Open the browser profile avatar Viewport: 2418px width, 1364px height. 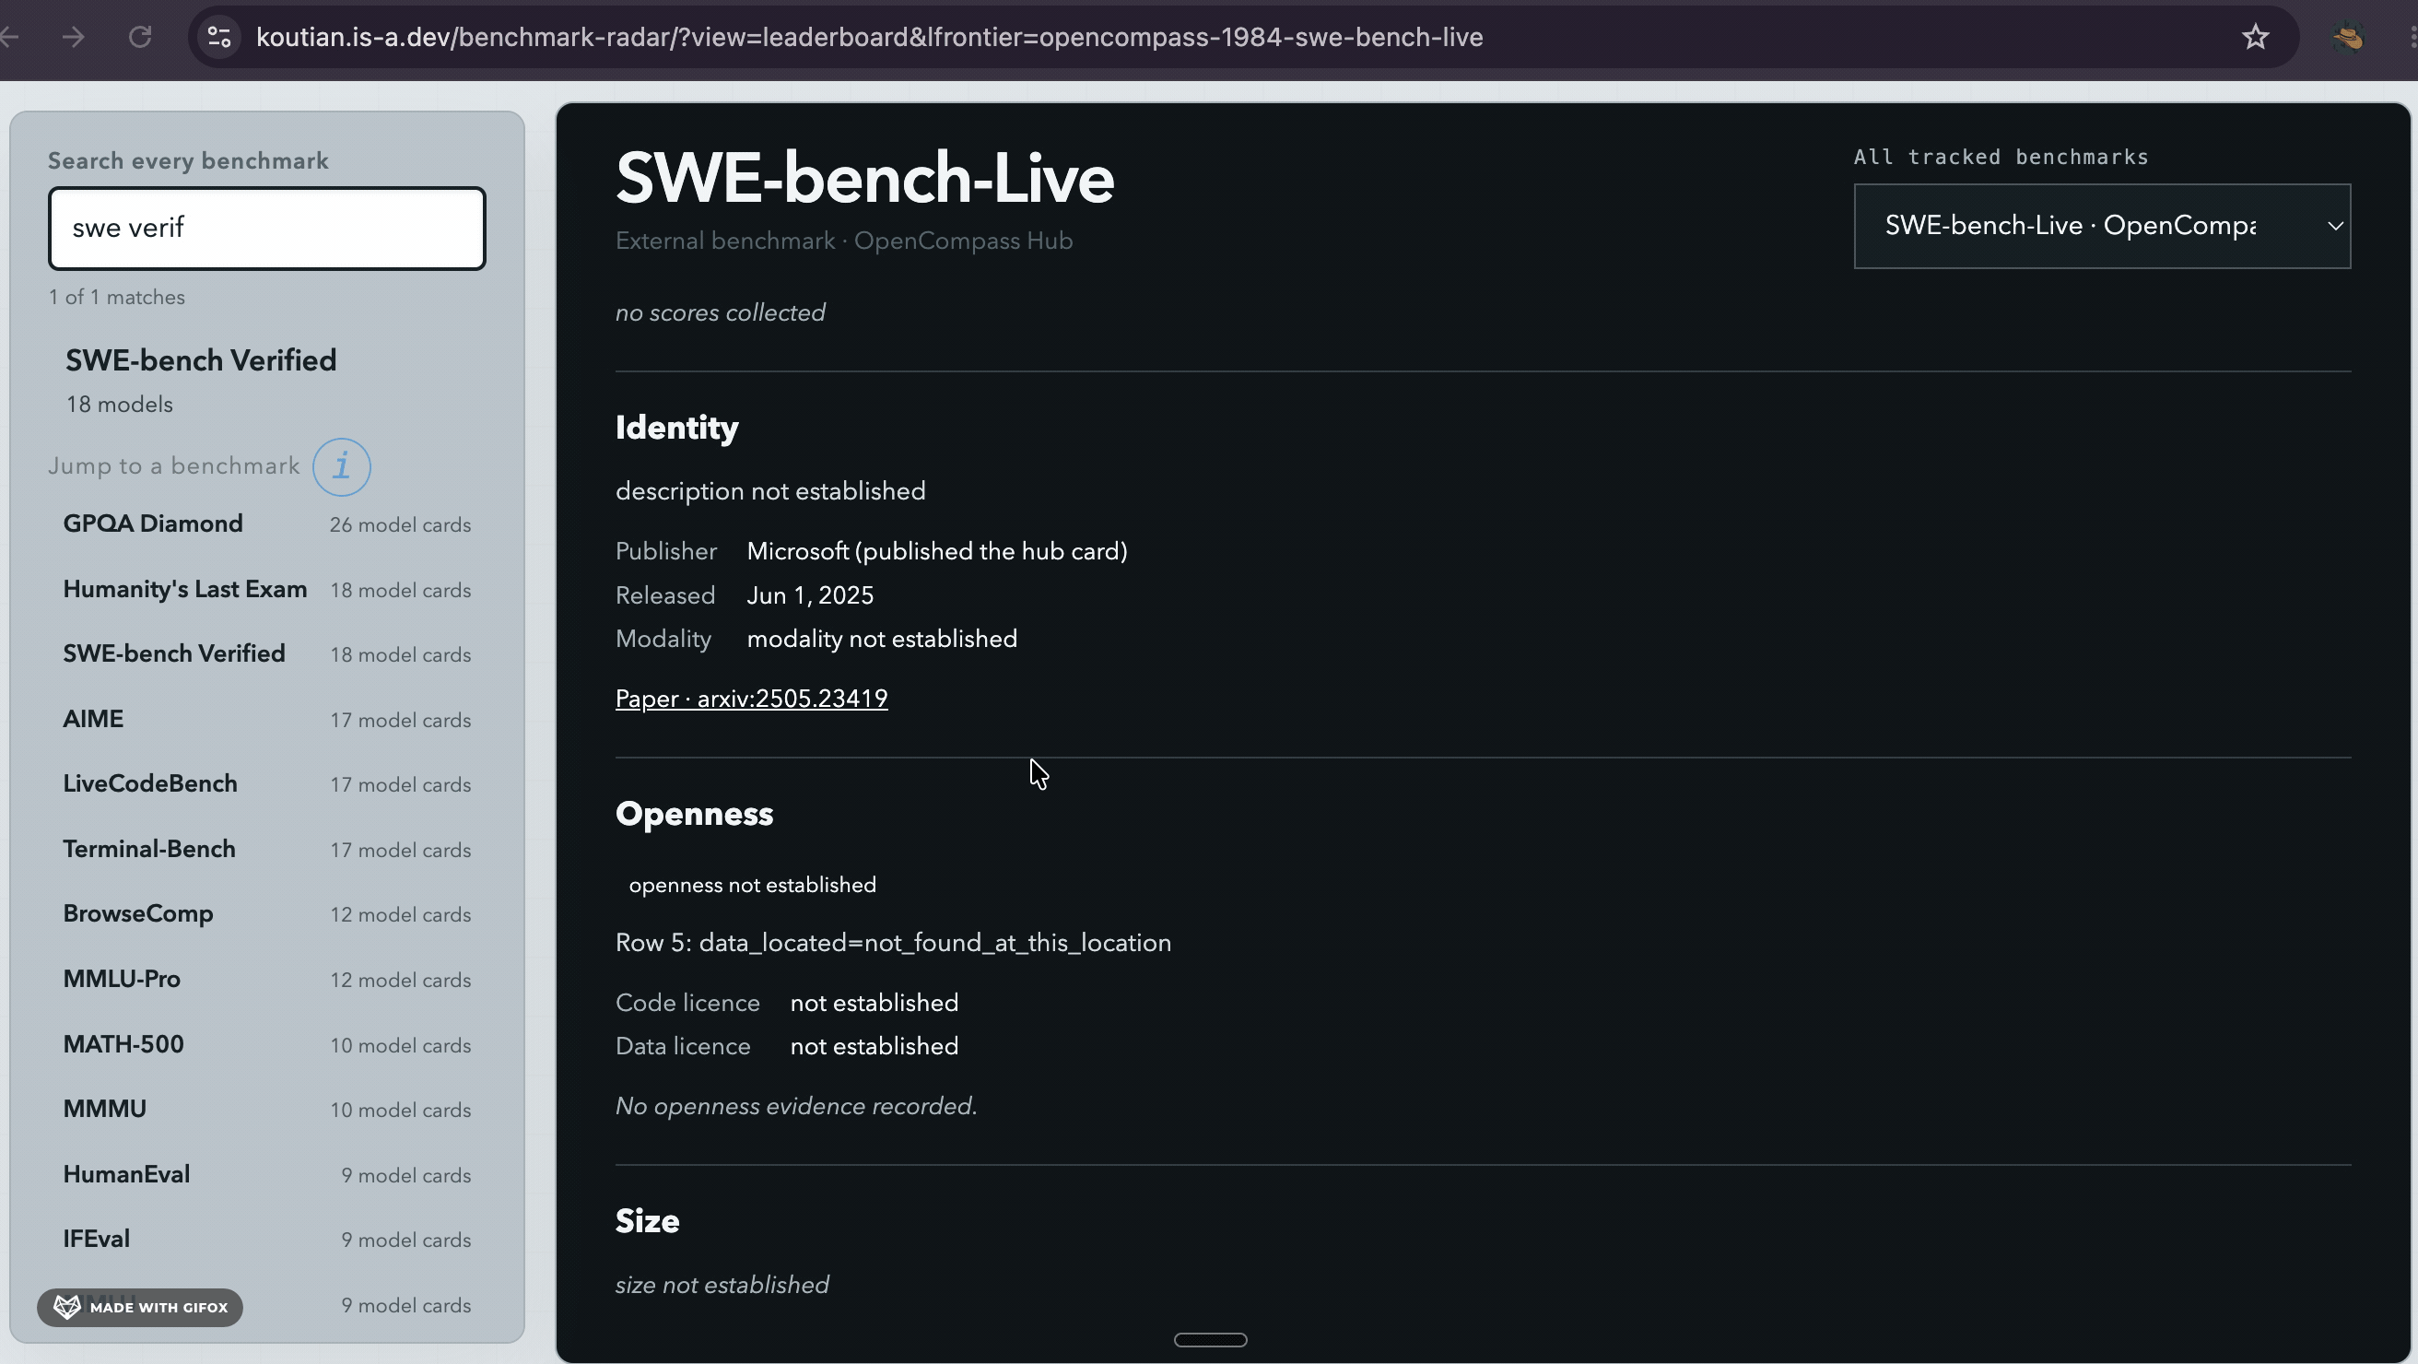(2348, 38)
